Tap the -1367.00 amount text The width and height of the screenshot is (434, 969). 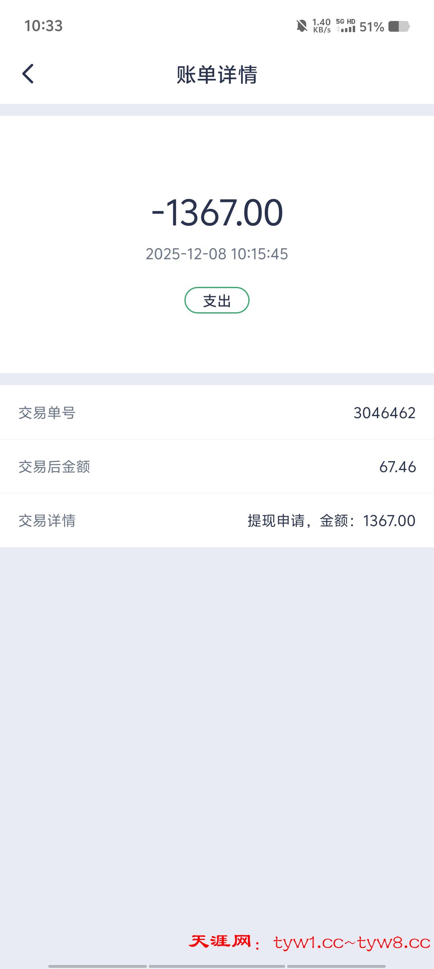pos(217,212)
